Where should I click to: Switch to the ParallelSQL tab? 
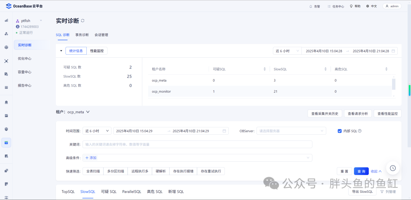pyautogui.click(x=132, y=192)
